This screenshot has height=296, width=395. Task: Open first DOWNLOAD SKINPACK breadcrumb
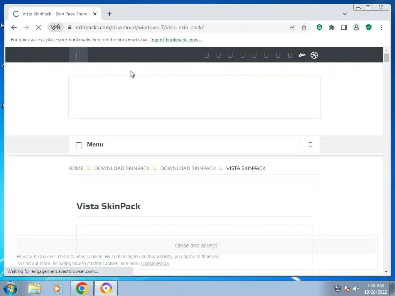click(x=122, y=168)
